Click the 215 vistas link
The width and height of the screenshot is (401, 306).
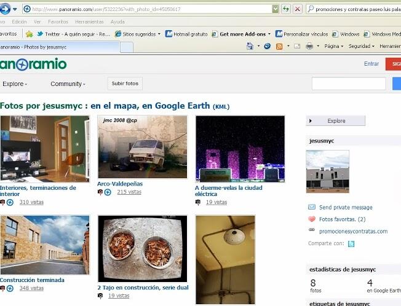coord(129,192)
